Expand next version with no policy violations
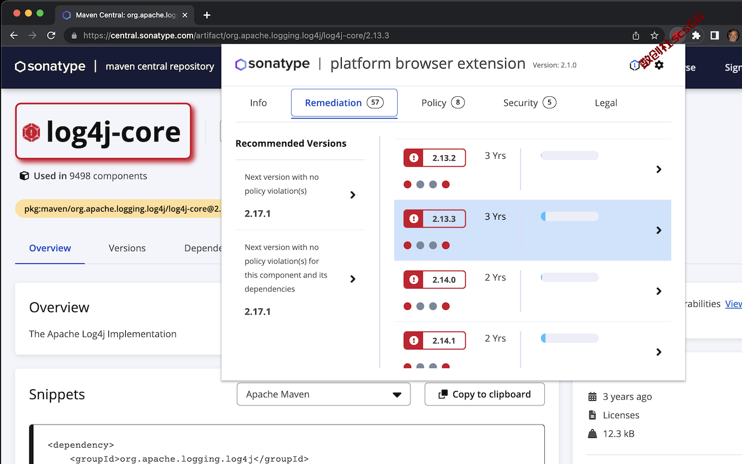 pyautogui.click(x=353, y=195)
